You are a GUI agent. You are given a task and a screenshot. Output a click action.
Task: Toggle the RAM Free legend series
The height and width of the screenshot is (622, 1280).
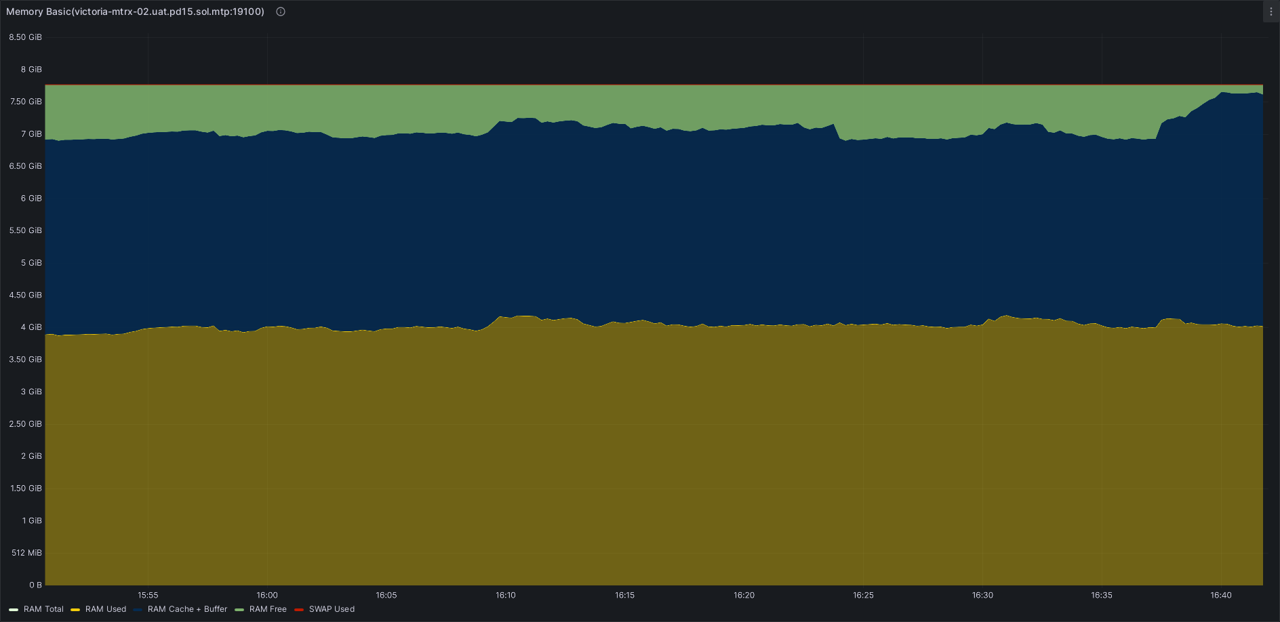(268, 609)
